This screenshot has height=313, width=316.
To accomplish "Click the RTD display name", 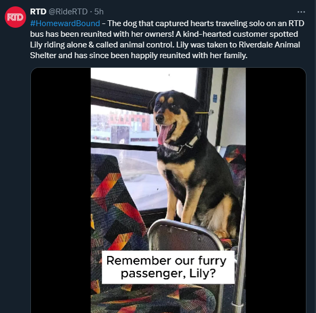I will pyautogui.click(x=38, y=12).
